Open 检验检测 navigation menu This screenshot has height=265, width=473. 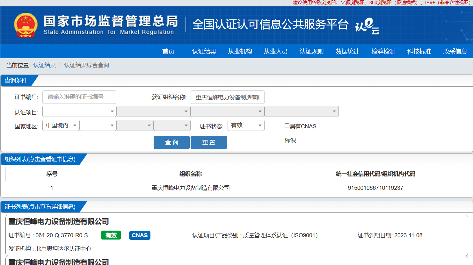coord(383,51)
